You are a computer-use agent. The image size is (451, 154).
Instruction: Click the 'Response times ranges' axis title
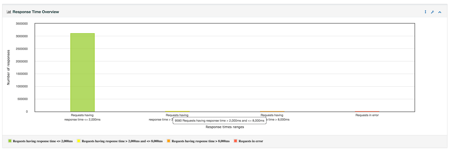click(x=225, y=127)
